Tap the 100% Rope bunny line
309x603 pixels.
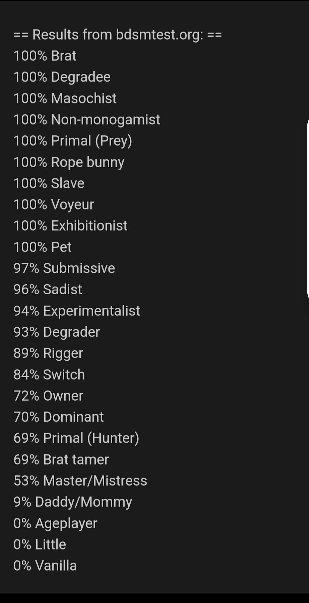tap(69, 163)
